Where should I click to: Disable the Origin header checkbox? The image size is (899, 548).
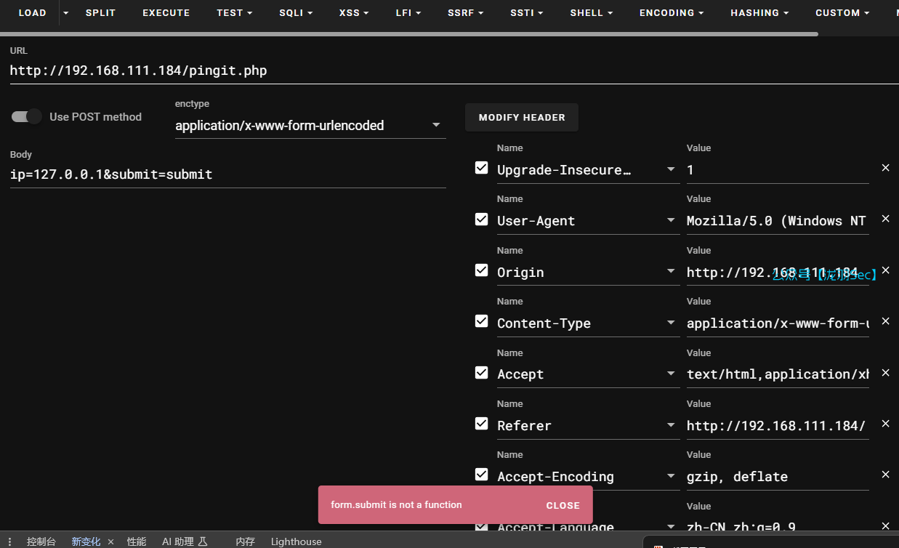coord(481,270)
